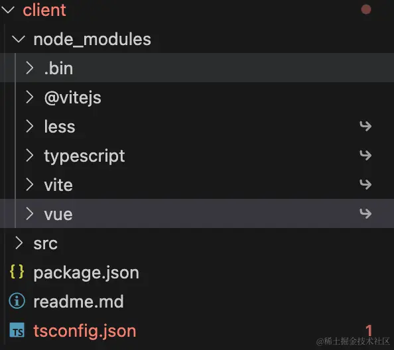The height and width of the screenshot is (350, 394).
Task: Click the symlink arrow icon next to vue
Action: [365, 213]
